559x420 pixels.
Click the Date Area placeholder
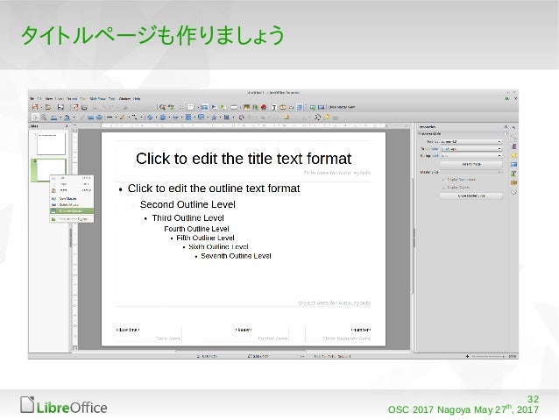coord(148,334)
